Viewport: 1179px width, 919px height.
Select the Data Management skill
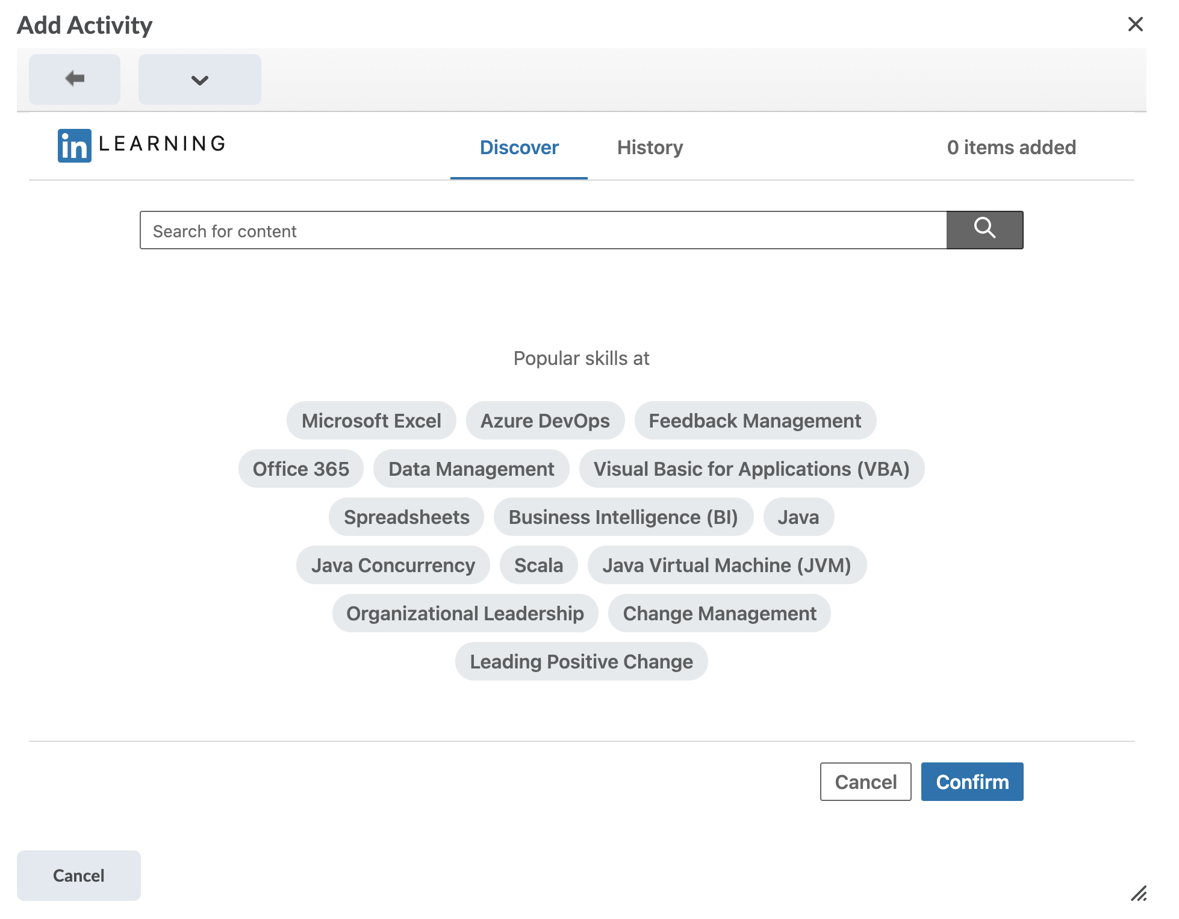click(471, 469)
